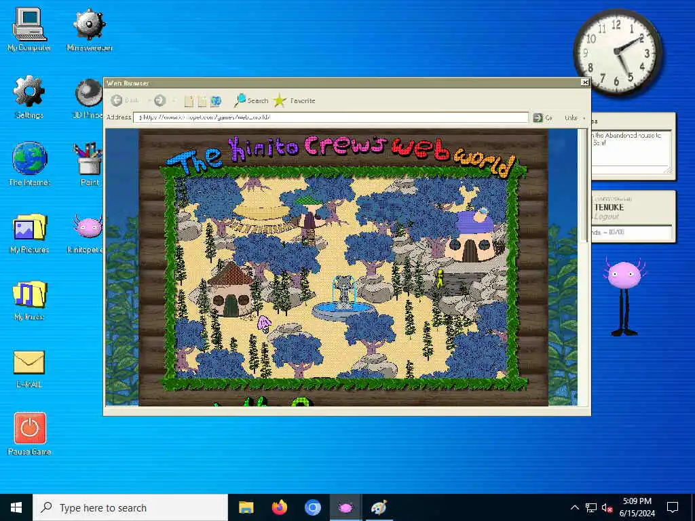Click the Windows taskbar search box
Screen dimensions: 695x521
pos(130,507)
